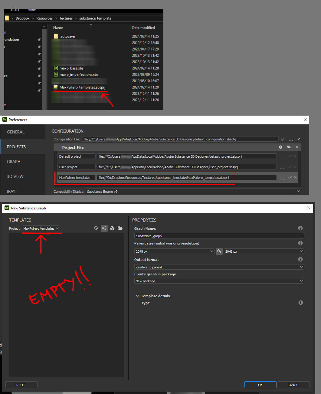Toggle the resolution link chain icon
The width and height of the screenshot is (321, 394).
(x=219, y=251)
